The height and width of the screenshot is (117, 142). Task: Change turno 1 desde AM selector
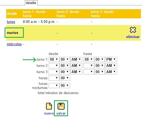pos(76,59)
